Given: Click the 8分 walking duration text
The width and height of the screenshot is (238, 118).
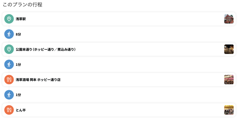Looking at the screenshot, I should [x=18, y=34].
